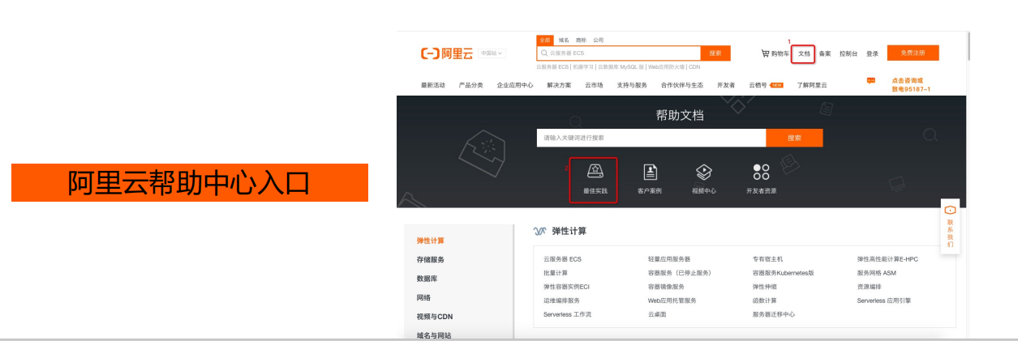
Task: Open the 了解阿里云 menu
Action: (812, 85)
